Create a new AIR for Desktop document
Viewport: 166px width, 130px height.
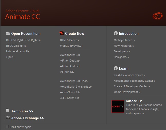[70, 61]
